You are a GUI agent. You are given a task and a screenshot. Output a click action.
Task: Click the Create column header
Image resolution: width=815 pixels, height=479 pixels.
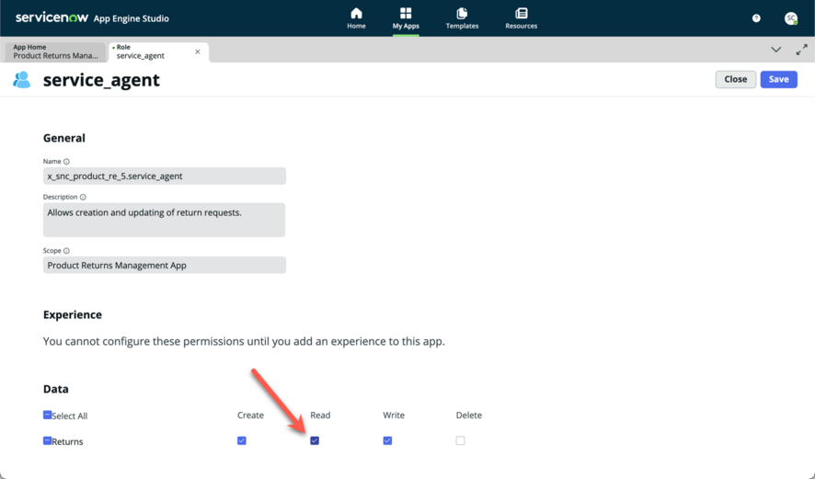click(250, 415)
